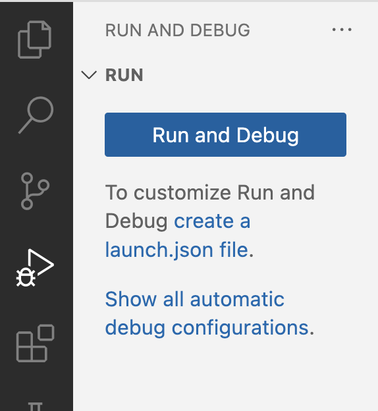Open the Source Control view
Screen dimensions: 378x411
[35, 191]
